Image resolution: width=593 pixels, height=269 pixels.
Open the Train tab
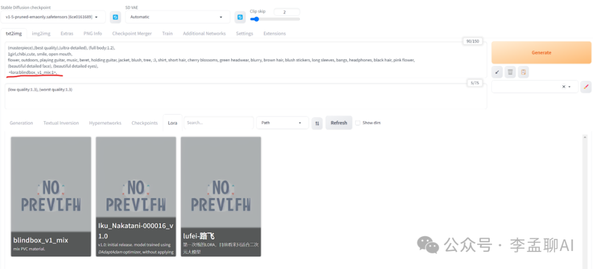[x=167, y=33]
